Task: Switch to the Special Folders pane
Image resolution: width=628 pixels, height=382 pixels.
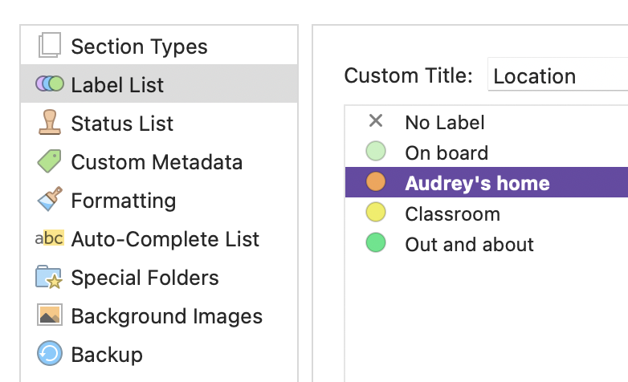Action: tap(159, 277)
